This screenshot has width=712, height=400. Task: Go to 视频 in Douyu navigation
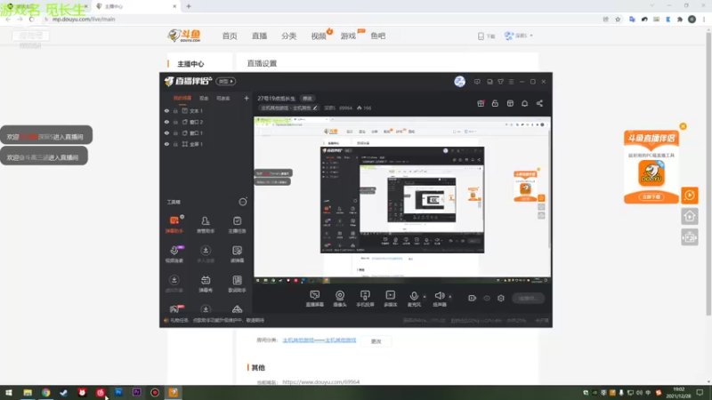(x=319, y=36)
